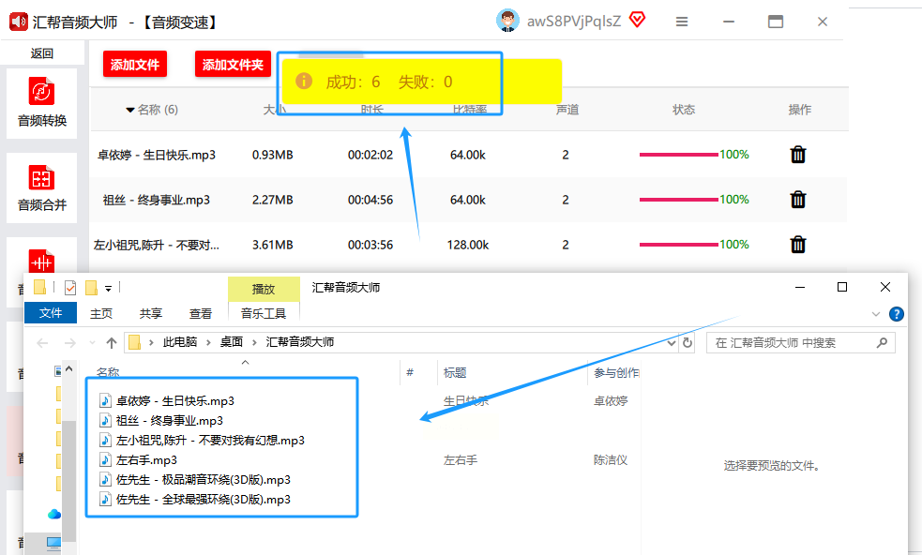This screenshot has height=555, width=922.
Task: Open the 文件 menu in Explorer
Action: click(51, 313)
